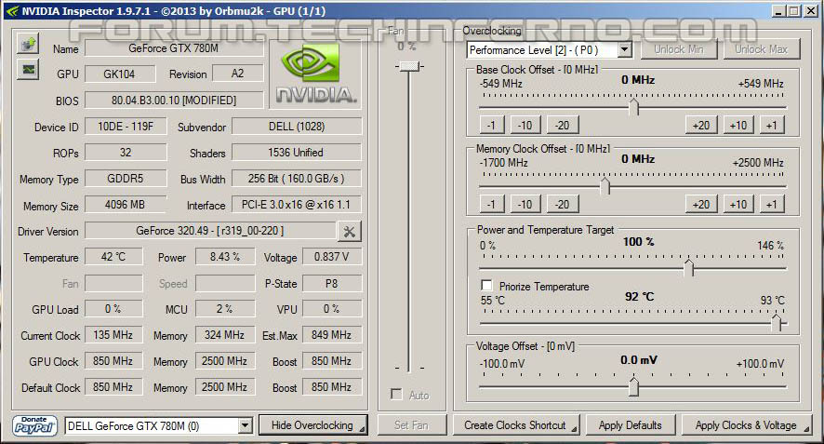Click the GK104 GPU field
The width and height of the screenshot is (824, 444).
click(x=120, y=74)
